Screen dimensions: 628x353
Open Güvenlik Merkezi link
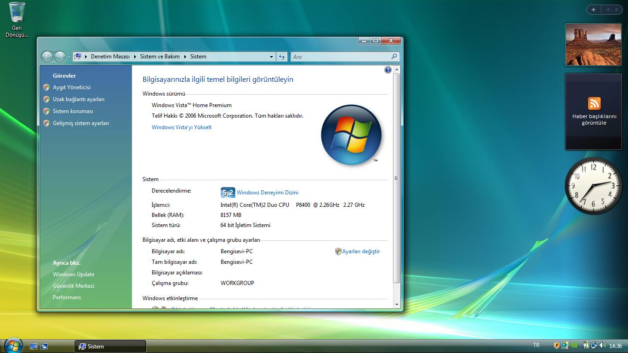[x=74, y=286]
